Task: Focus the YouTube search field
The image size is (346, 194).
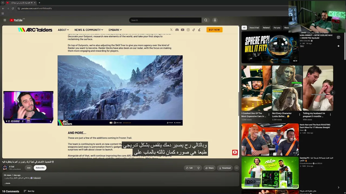Action: 165,20
